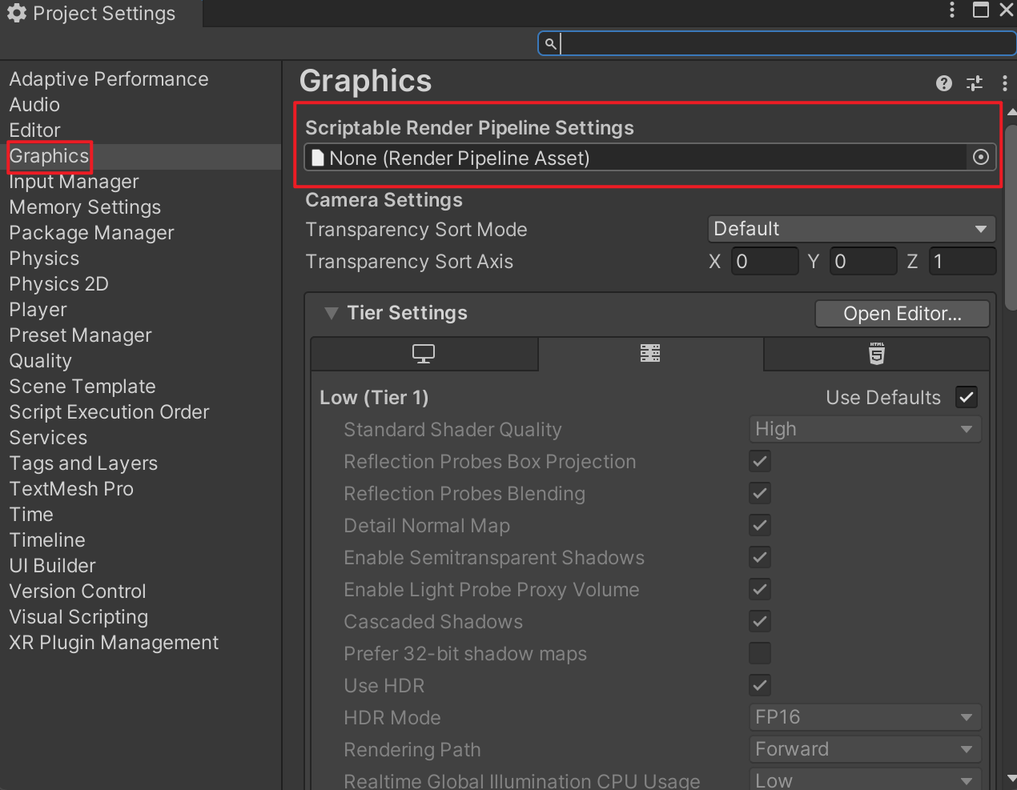
Task: Switch to the dedicated server platform tab
Action: pos(650,354)
